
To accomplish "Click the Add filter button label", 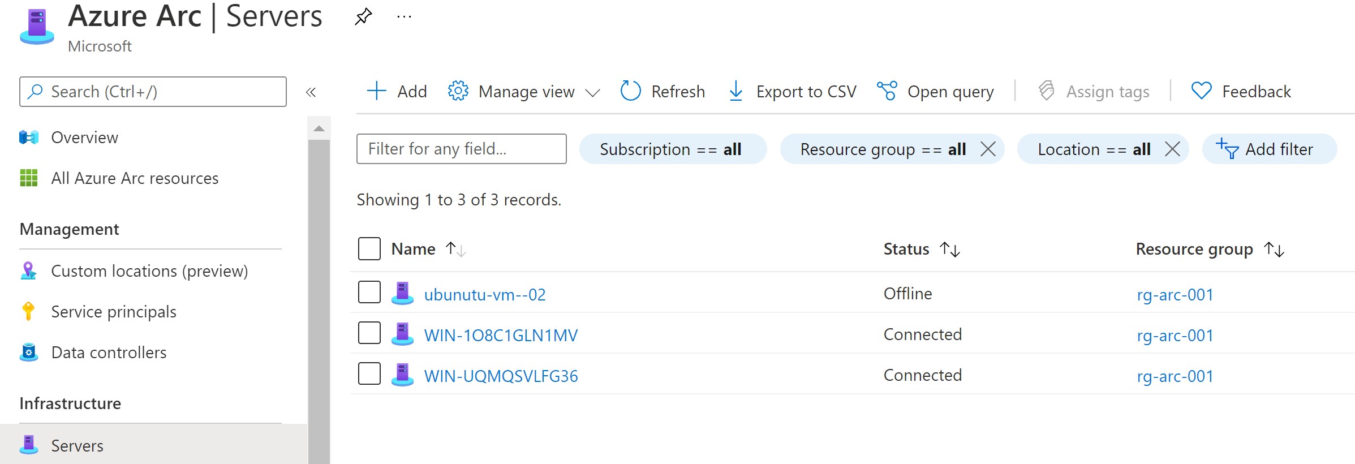I will pyautogui.click(x=1279, y=149).
